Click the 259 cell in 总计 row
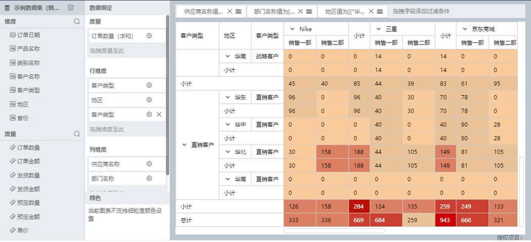The image size is (531, 242). pos(418,220)
